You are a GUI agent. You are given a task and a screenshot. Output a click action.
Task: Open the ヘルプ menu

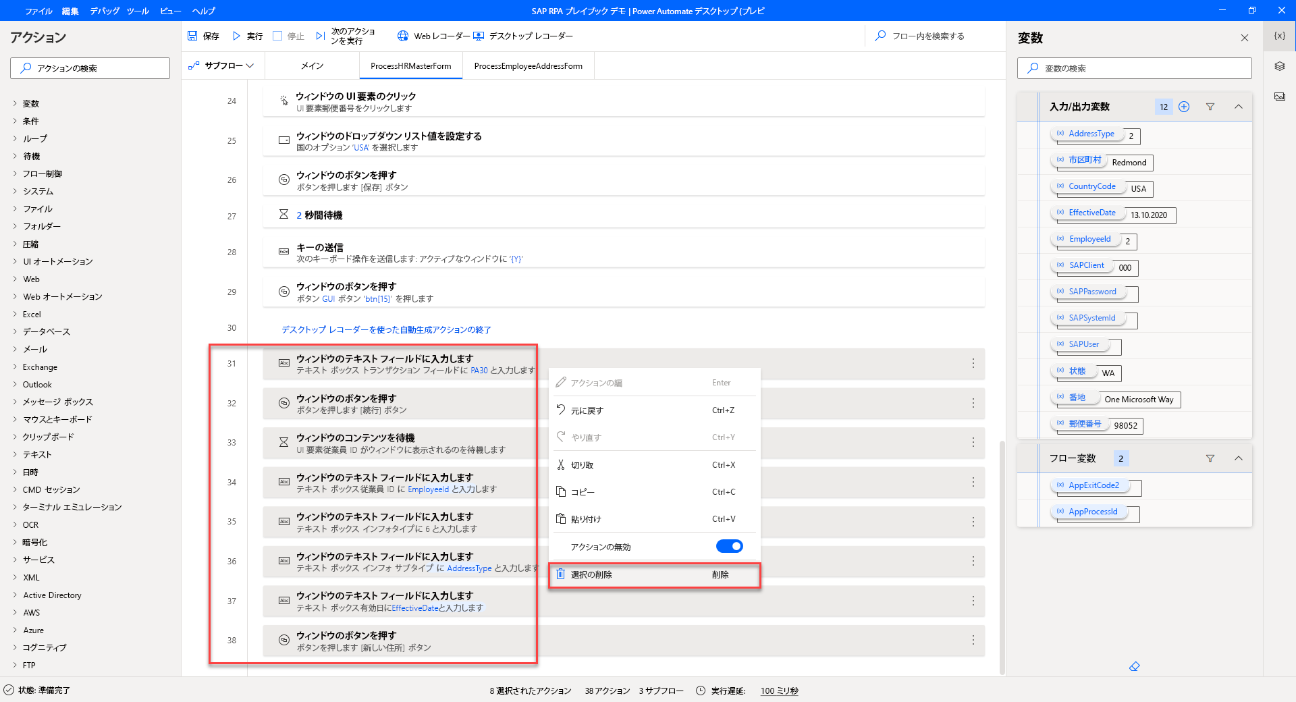pyautogui.click(x=203, y=11)
